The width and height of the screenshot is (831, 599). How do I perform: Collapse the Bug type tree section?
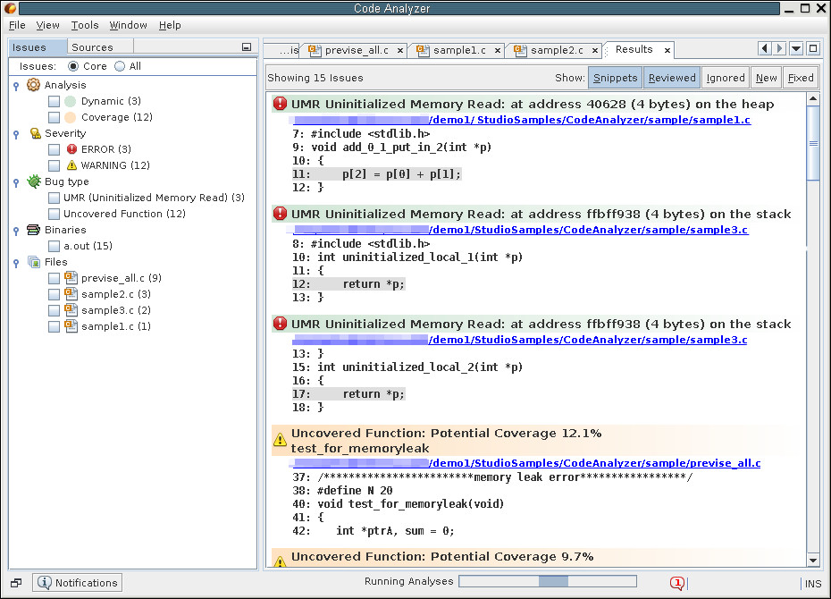pyautogui.click(x=16, y=182)
